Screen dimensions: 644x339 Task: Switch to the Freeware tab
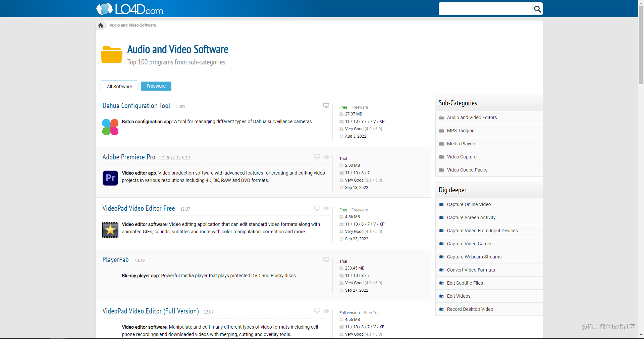tap(156, 86)
